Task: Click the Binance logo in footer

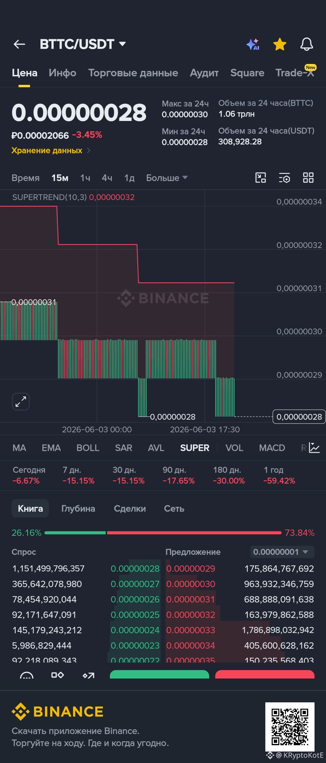Action: coord(57,711)
